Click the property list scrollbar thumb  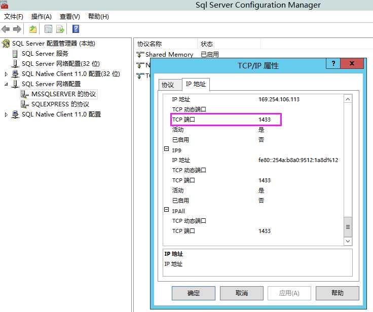348,227
